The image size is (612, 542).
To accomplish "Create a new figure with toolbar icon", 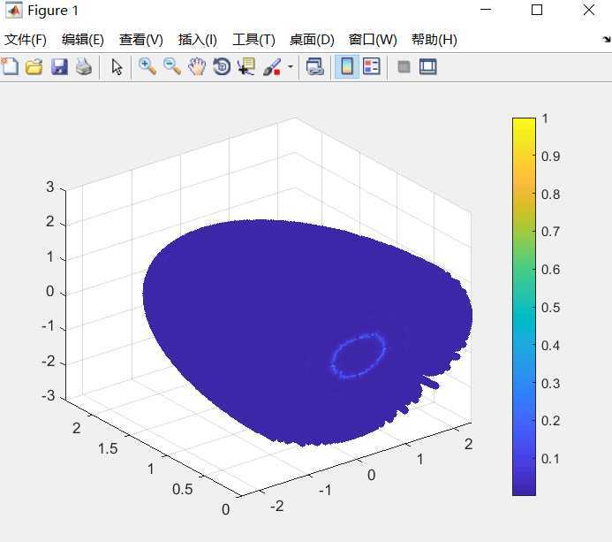I will [x=10, y=66].
